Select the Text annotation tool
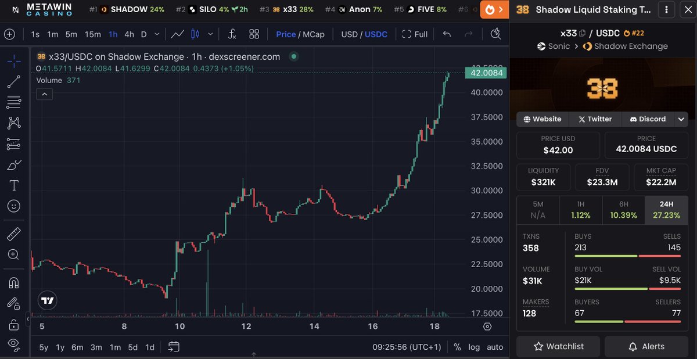The height and width of the screenshot is (359, 697). (x=14, y=185)
